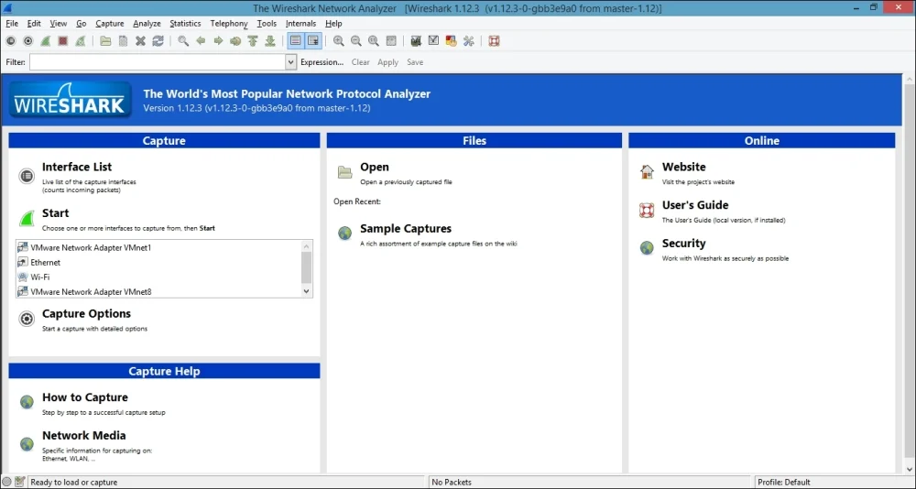Open the User's Guide link
The image size is (916, 489).
tap(695, 205)
